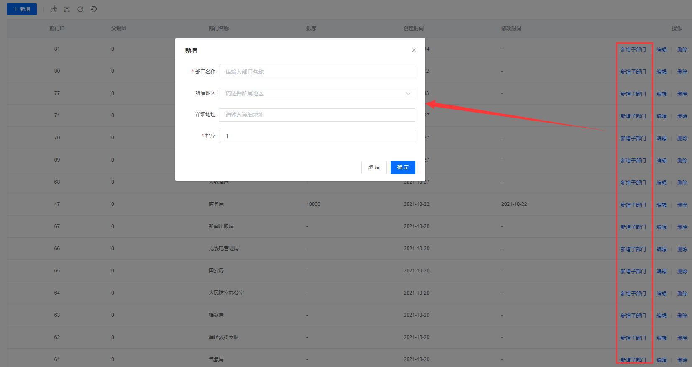Click the 排序 column header
This screenshot has height=367, width=692.
[311, 28]
